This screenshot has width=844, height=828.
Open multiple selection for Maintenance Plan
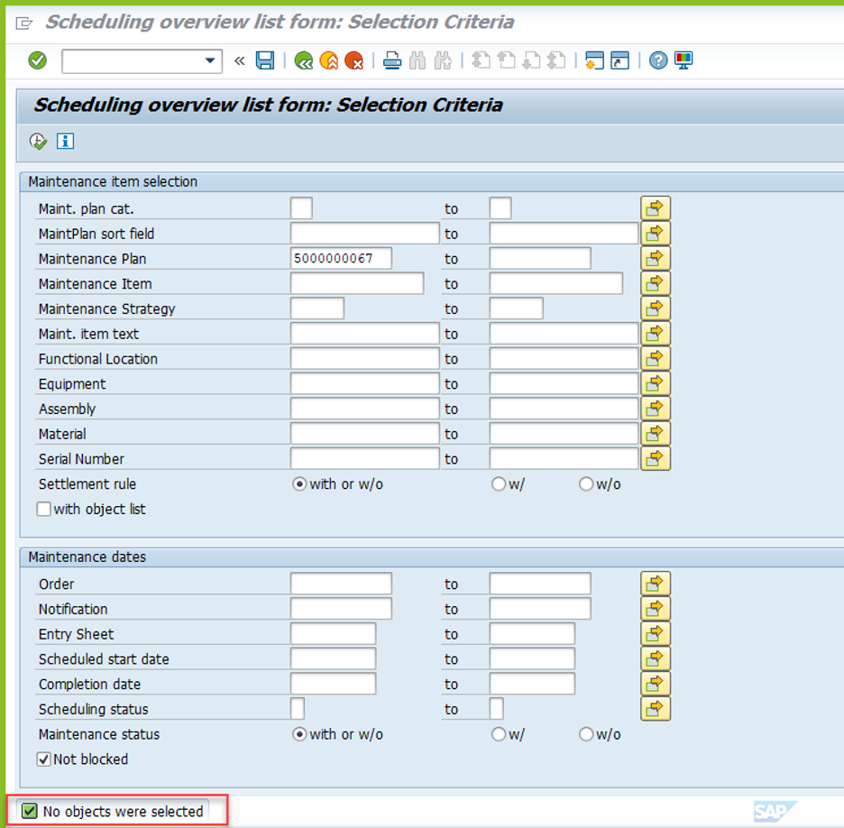pyautogui.click(x=656, y=259)
